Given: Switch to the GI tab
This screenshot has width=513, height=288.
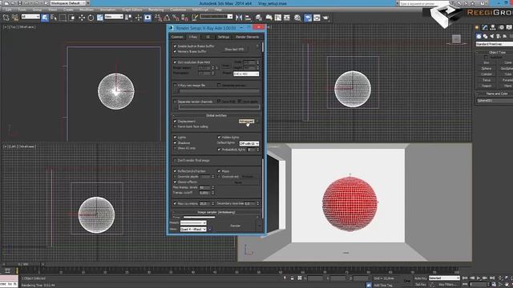Looking at the screenshot, I should tap(208, 37).
